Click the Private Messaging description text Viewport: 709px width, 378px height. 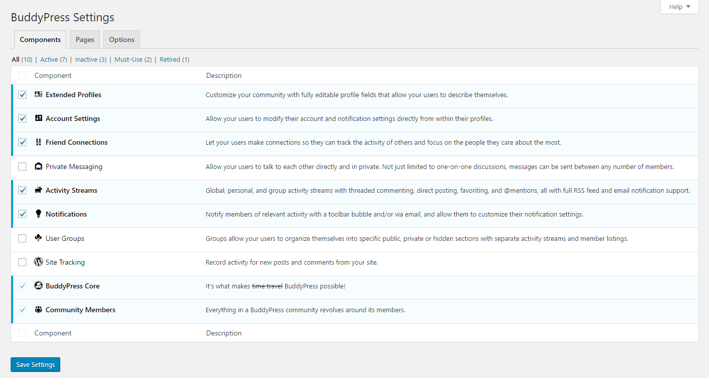440,166
